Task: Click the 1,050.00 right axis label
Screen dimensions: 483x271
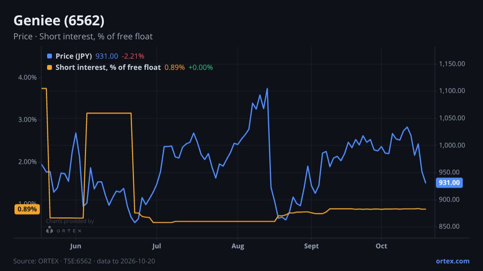Action: [x=452, y=118]
